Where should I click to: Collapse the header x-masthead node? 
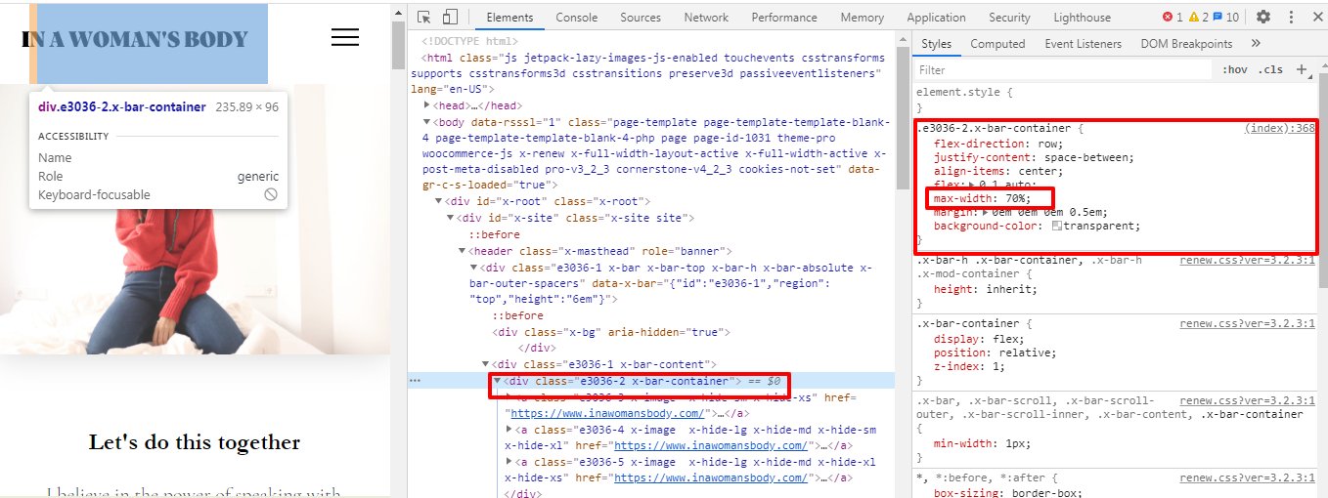pos(463,251)
